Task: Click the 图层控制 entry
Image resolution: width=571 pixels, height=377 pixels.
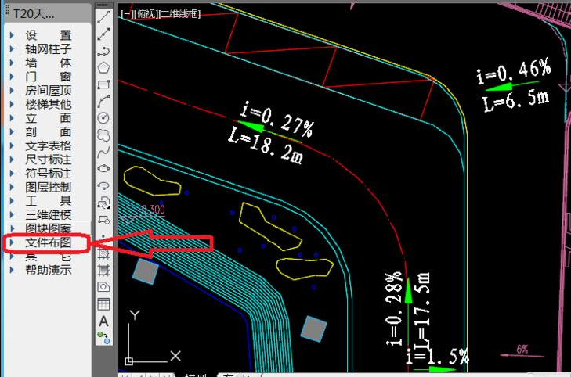Action: pyautogui.click(x=48, y=187)
